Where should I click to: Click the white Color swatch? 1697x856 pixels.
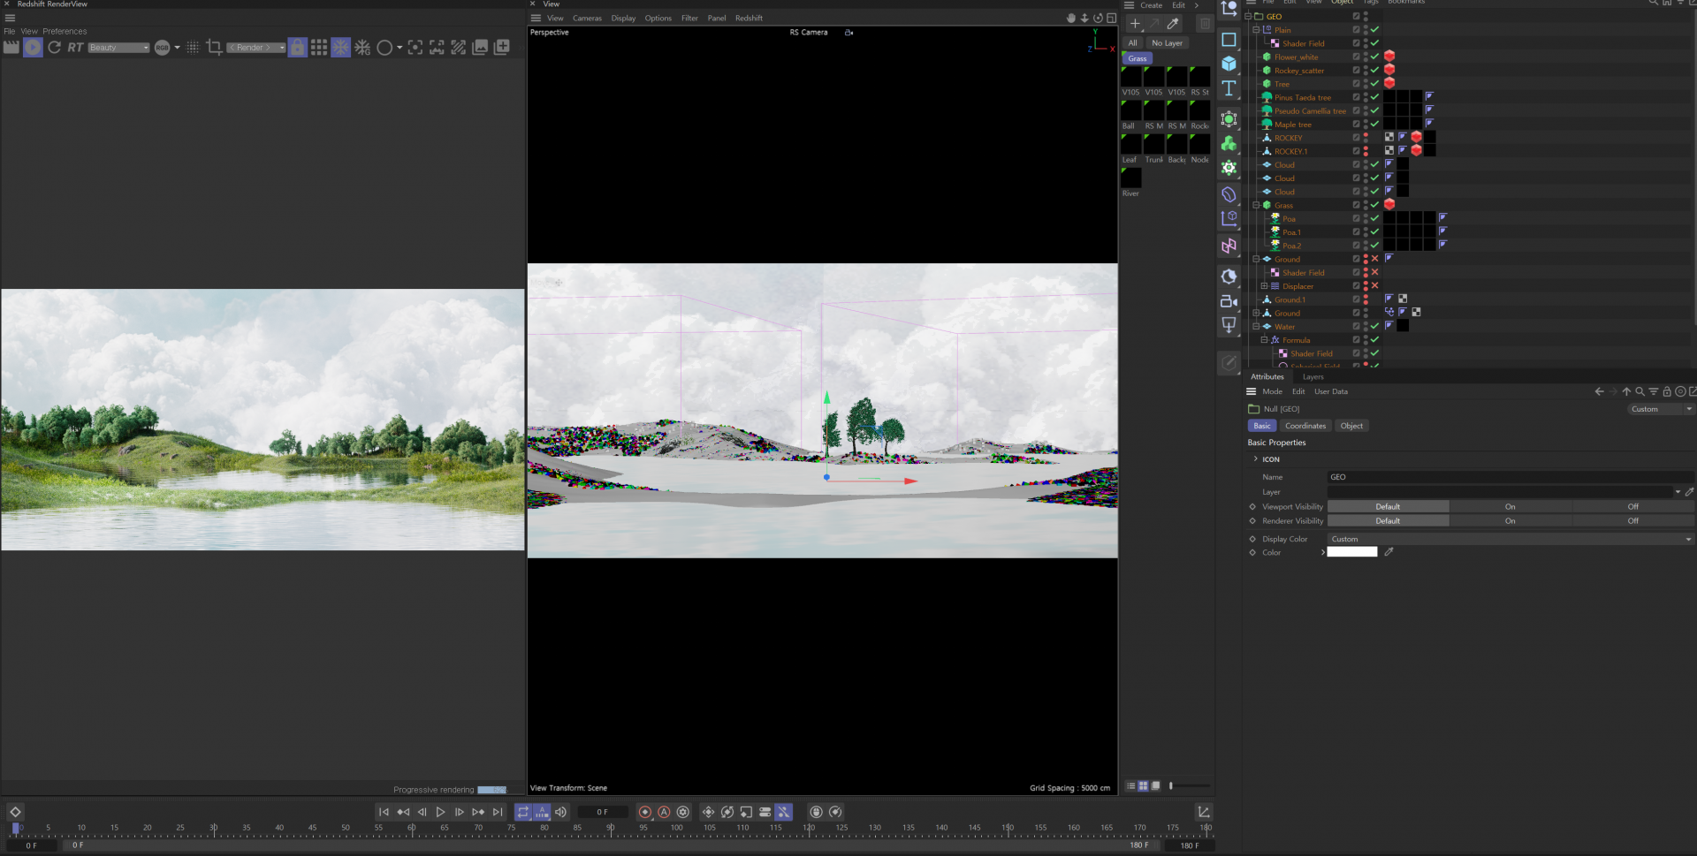pyautogui.click(x=1351, y=552)
